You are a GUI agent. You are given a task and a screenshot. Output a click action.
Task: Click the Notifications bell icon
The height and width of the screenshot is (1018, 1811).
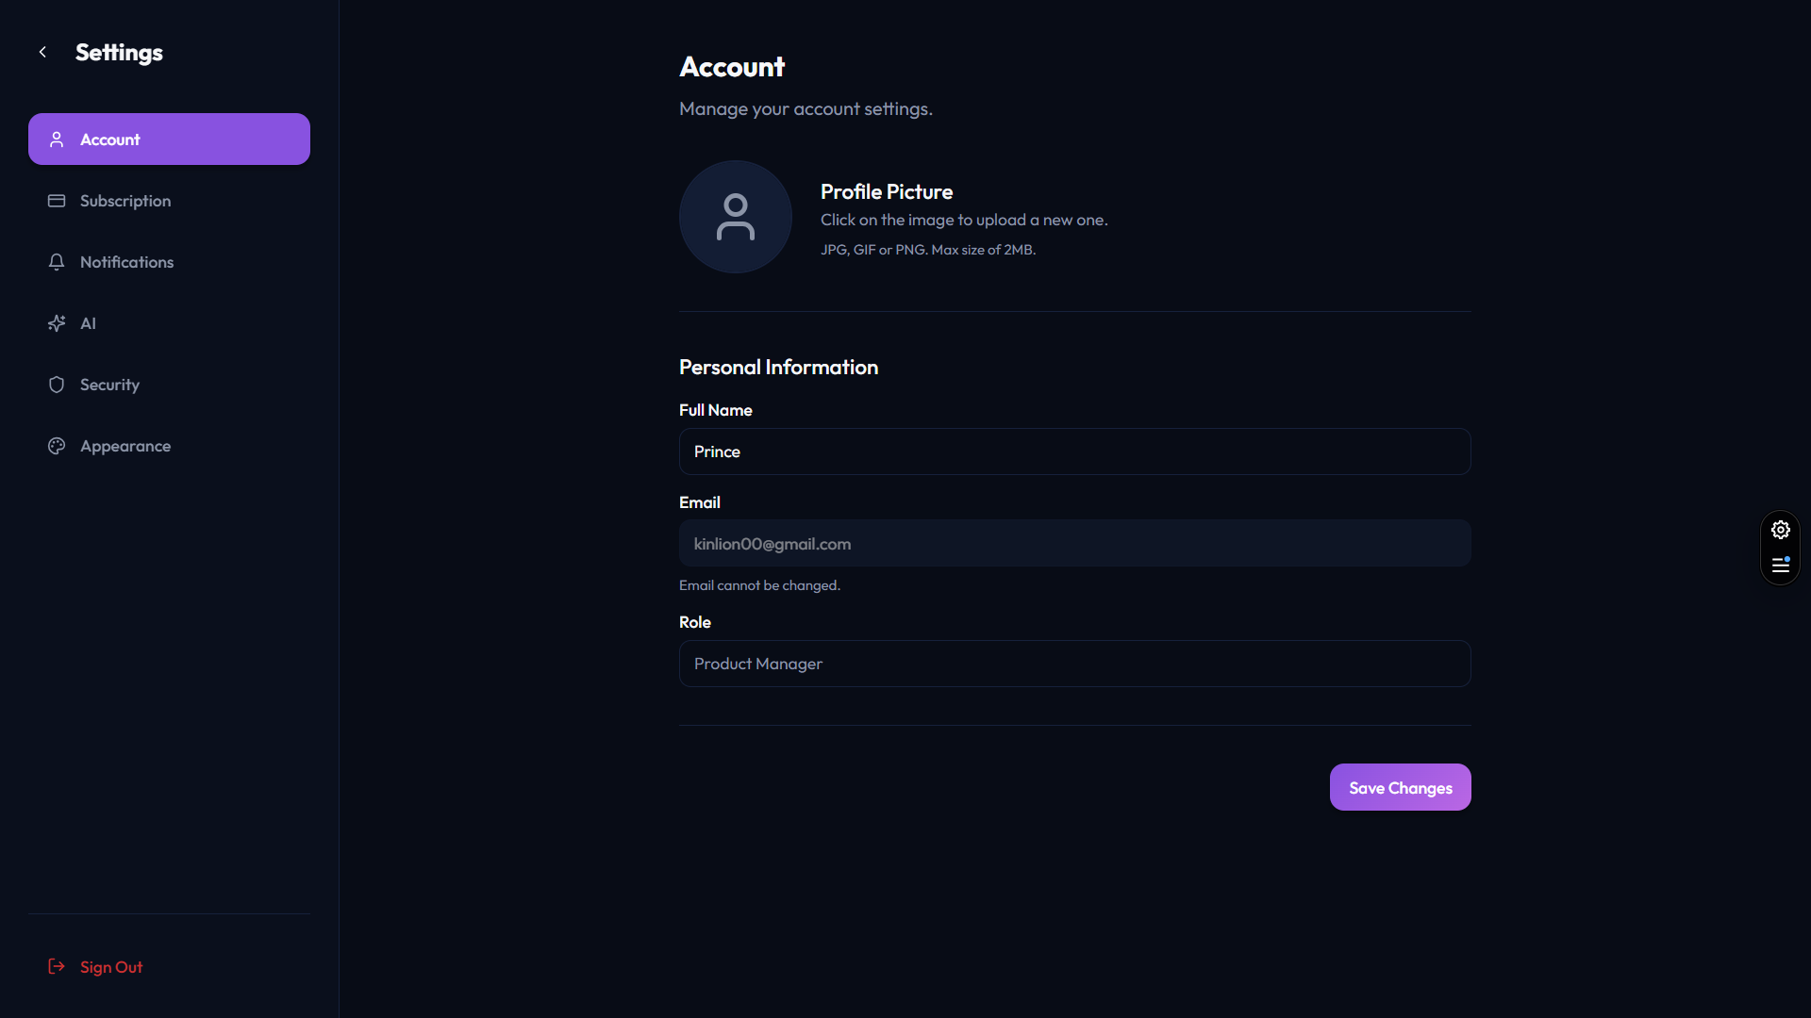click(57, 262)
